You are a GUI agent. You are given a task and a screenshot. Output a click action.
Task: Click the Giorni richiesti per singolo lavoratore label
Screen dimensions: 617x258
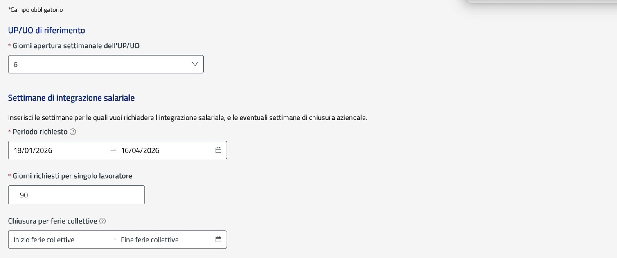(72, 176)
